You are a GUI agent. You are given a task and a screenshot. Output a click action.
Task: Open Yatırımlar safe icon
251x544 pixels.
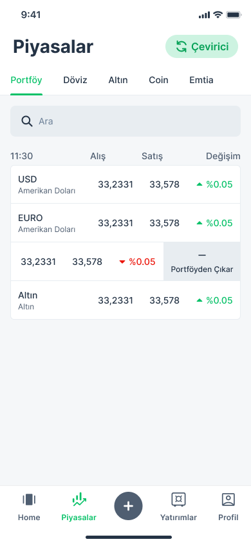(178, 500)
